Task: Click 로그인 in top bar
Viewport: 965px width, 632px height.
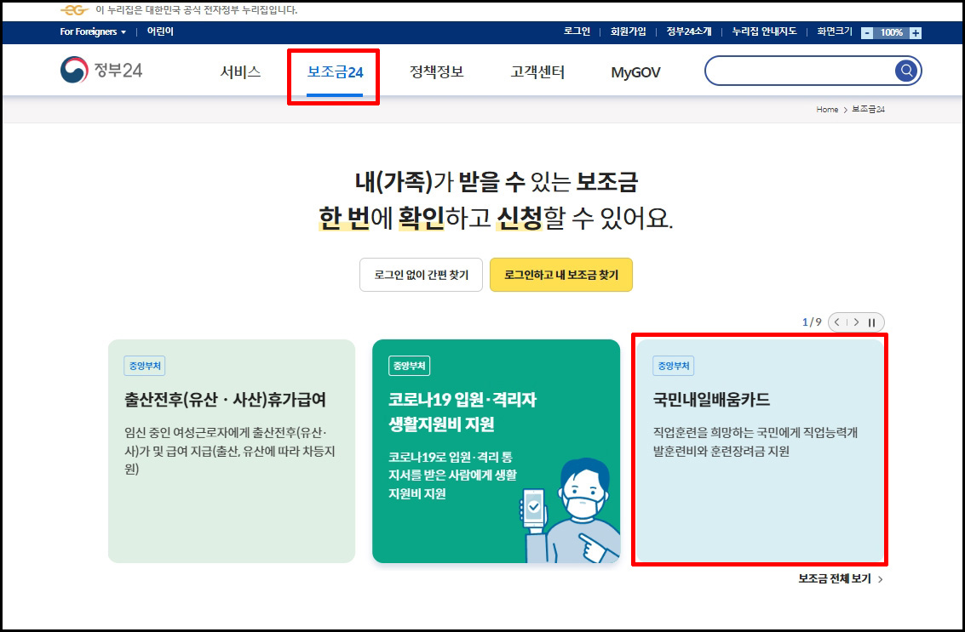Action: [577, 31]
